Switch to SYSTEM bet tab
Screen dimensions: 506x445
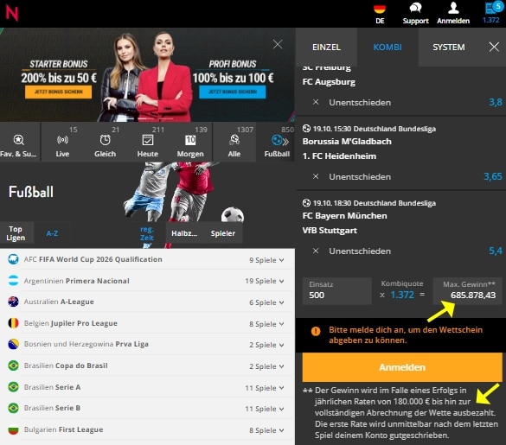tap(449, 47)
